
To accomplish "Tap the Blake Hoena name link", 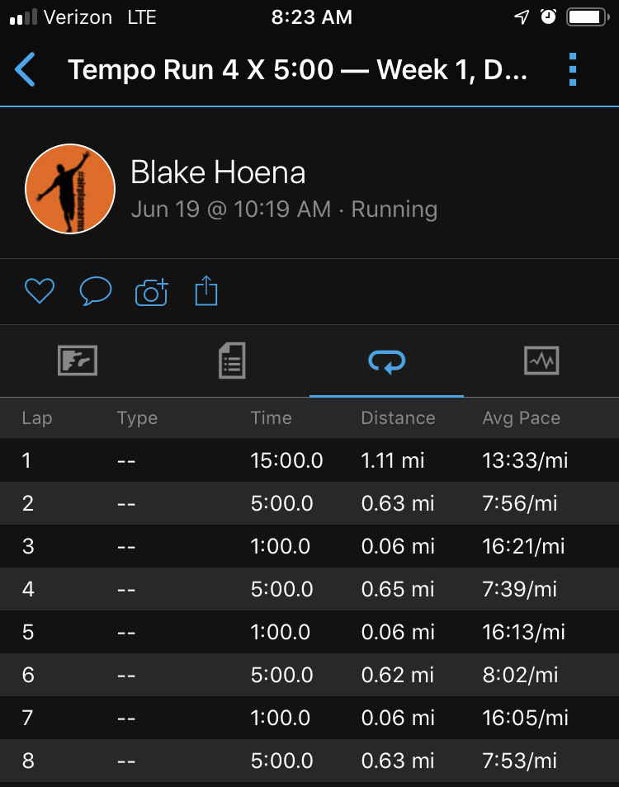I will coord(218,172).
